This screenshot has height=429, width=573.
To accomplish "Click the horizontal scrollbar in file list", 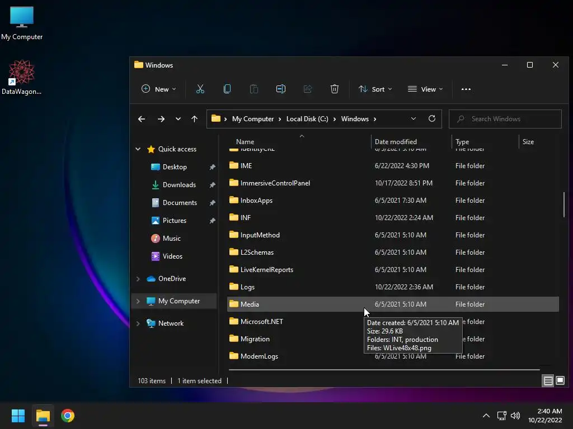I will pos(384,370).
